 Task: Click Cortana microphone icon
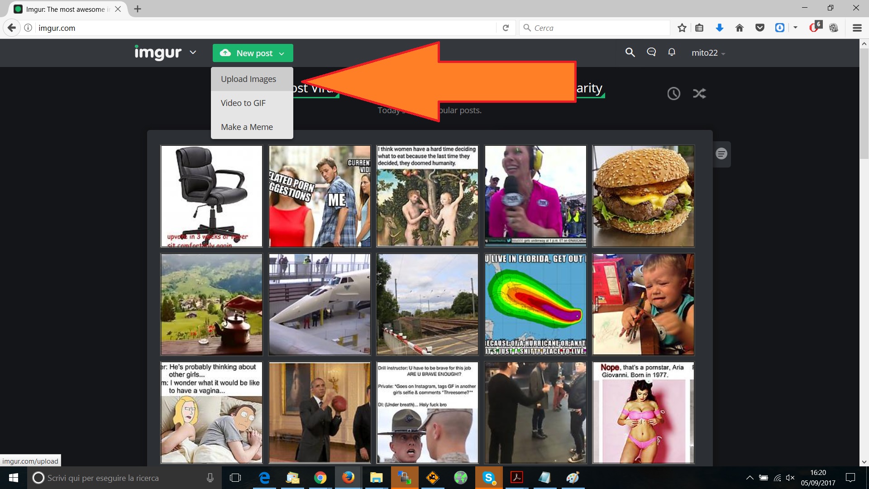click(210, 478)
